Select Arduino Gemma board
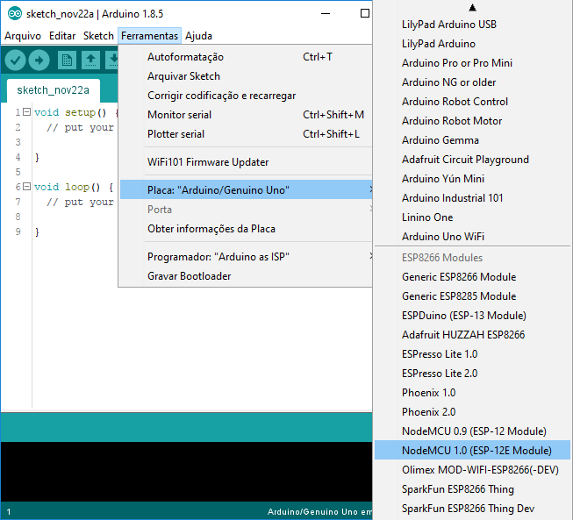573x520 pixels. 472,140
